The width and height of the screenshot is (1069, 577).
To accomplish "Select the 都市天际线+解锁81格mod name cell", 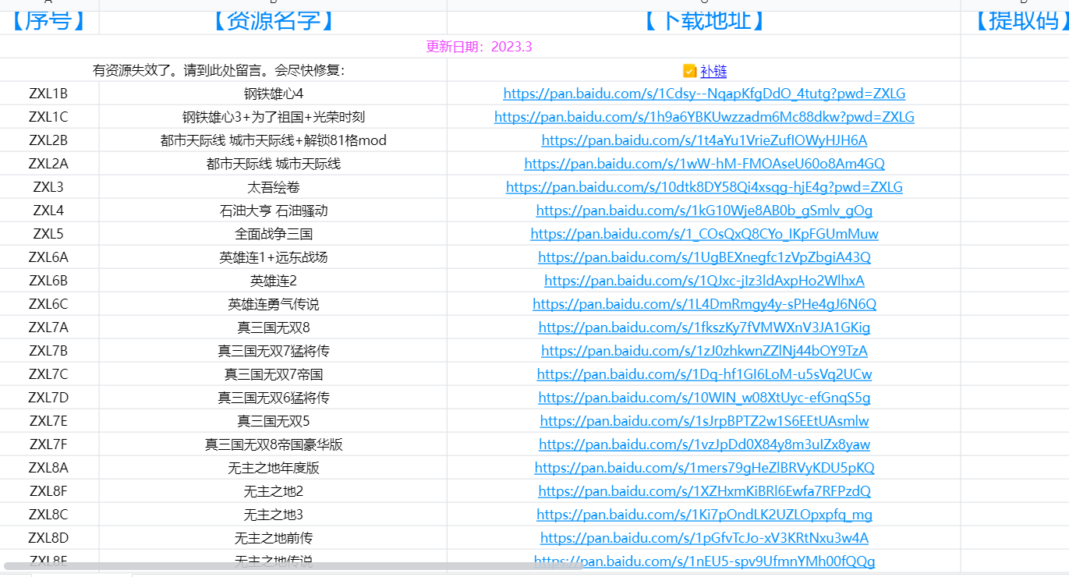I will tap(273, 140).
